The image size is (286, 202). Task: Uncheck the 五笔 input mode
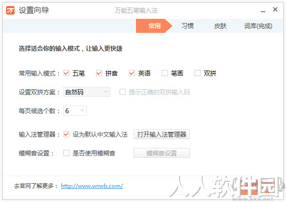(x=67, y=73)
